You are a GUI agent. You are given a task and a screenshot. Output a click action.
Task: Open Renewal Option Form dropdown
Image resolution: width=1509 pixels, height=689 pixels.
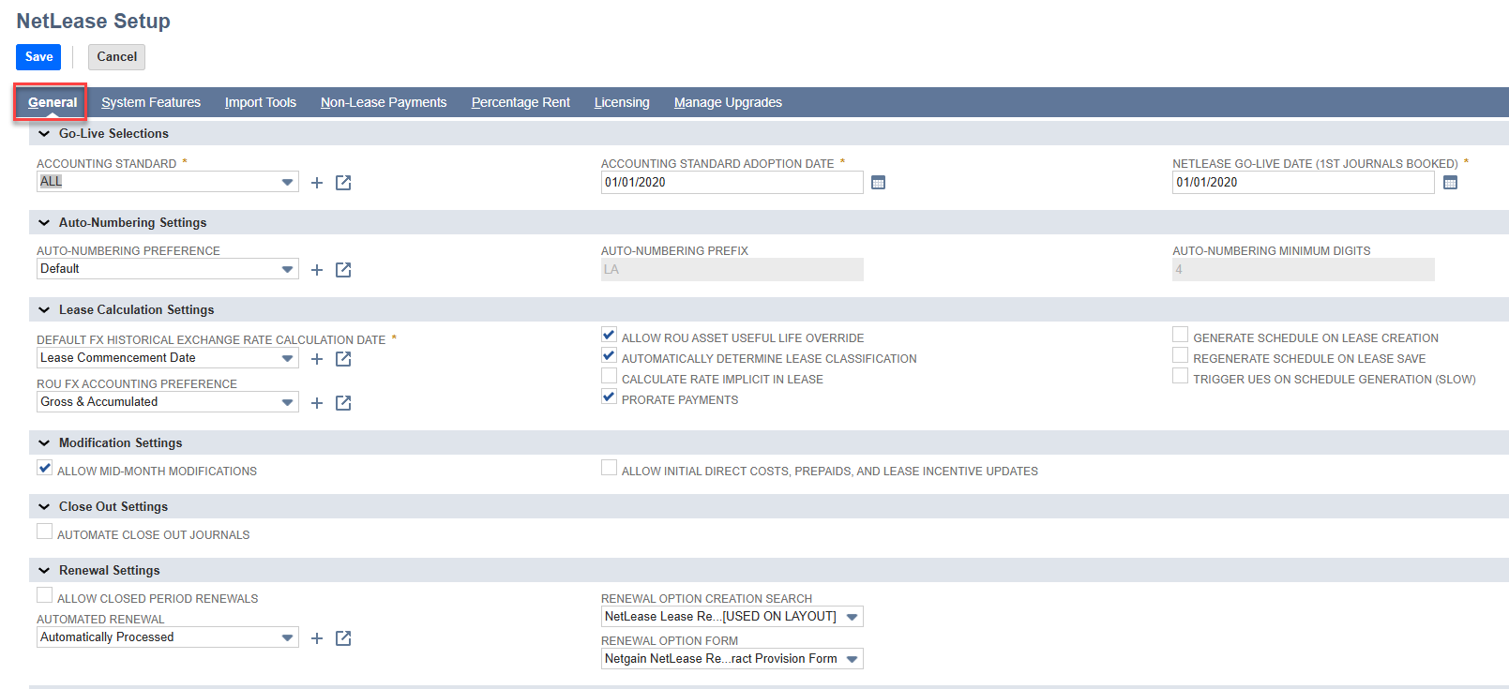[732, 659]
